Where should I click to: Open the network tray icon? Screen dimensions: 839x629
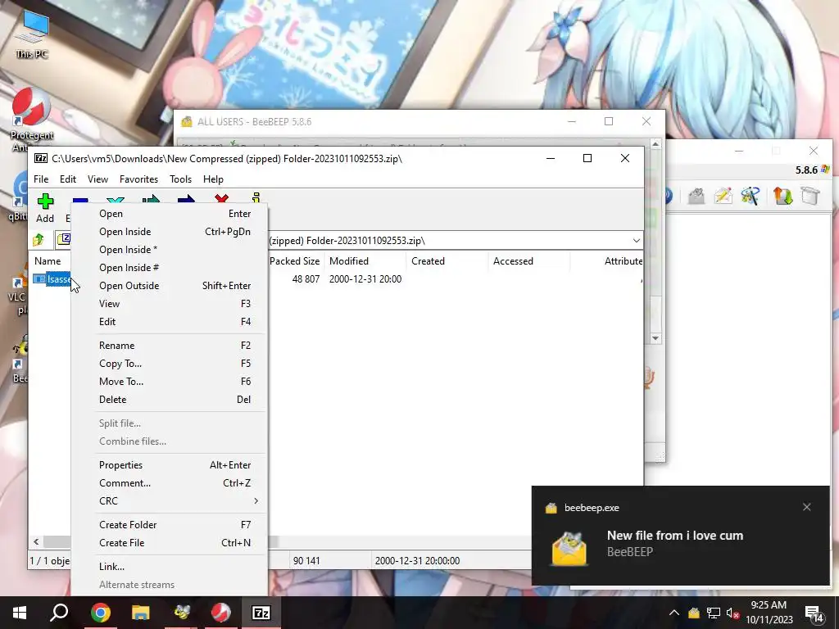pyautogui.click(x=714, y=613)
